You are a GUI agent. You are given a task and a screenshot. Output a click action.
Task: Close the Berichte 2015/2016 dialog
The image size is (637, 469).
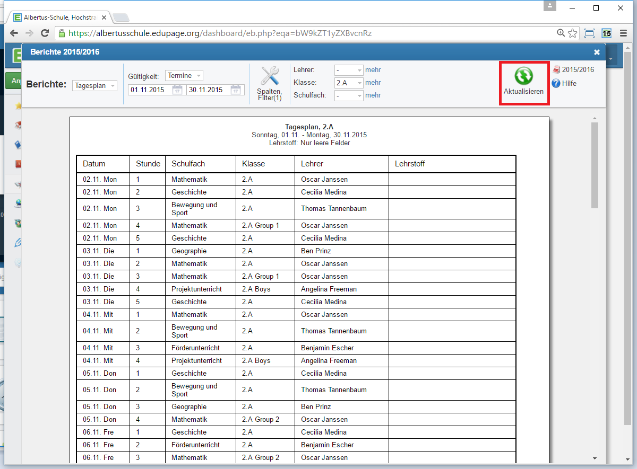[597, 52]
